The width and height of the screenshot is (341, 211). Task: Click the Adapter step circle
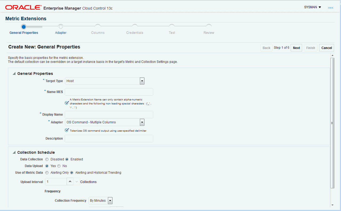[x=61, y=27]
